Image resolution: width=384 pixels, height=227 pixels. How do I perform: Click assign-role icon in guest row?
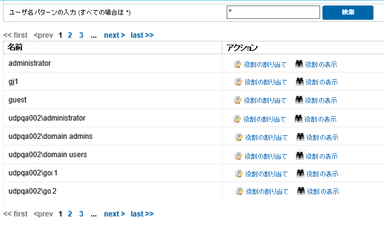(x=238, y=100)
